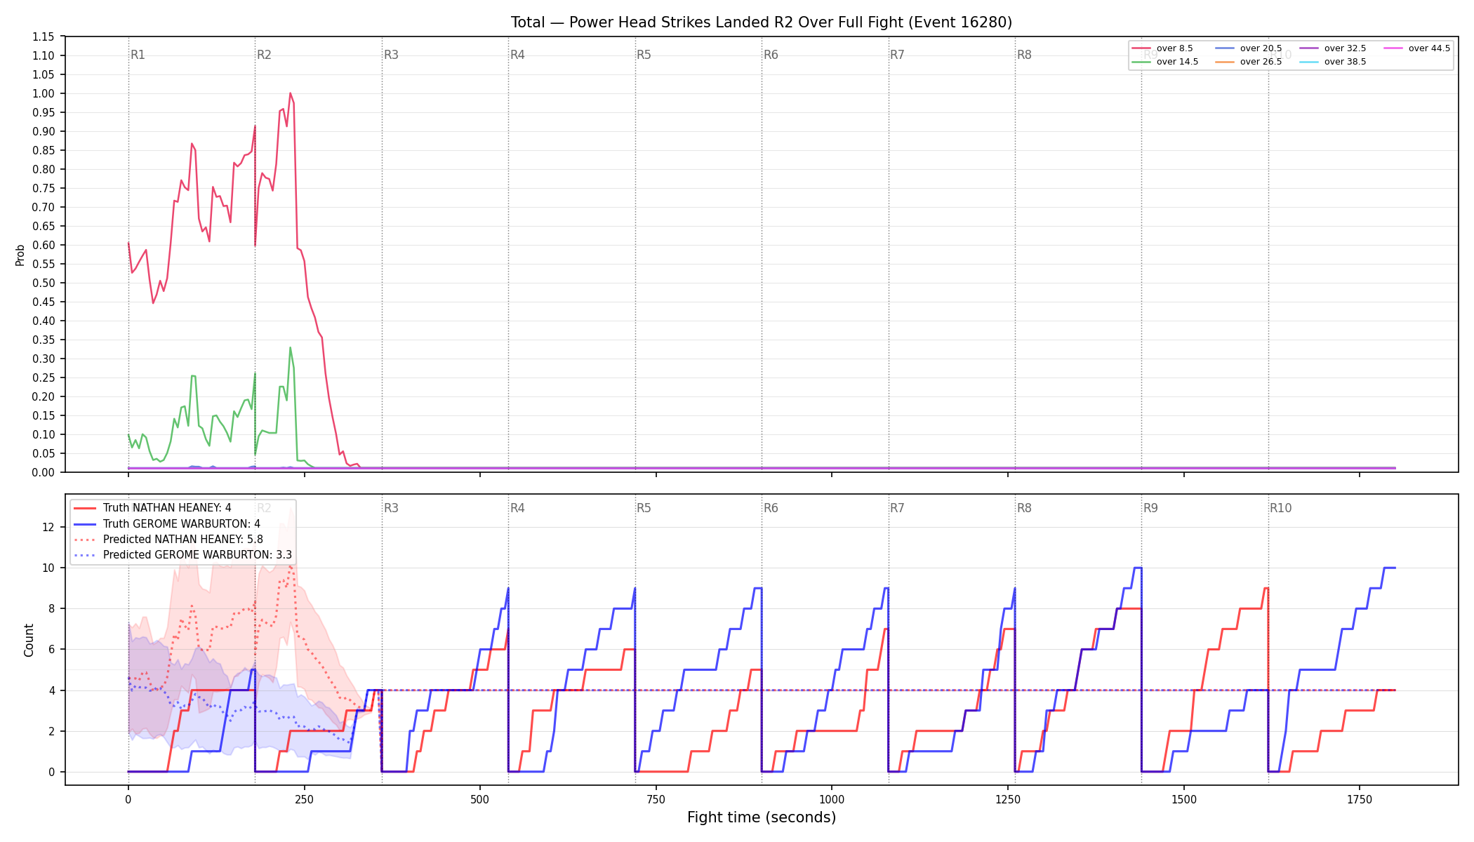1474x842 pixels.
Task: Click the R1 round marker in top chart
Action: coord(138,55)
